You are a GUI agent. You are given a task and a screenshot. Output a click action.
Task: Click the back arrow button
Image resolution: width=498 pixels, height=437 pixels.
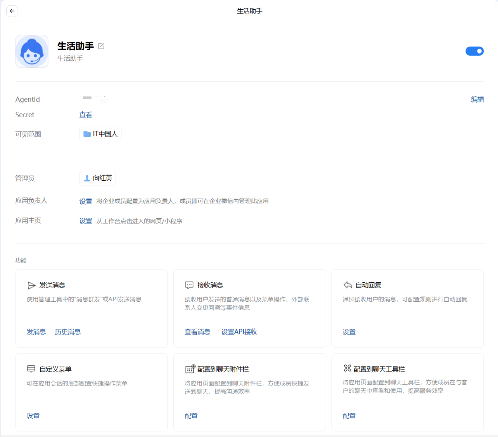[x=12, y=11]
